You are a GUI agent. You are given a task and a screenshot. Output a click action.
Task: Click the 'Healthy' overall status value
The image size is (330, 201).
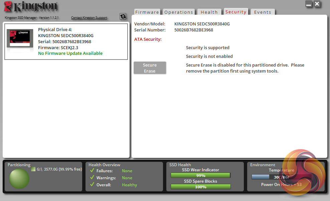tap(130, 185)
